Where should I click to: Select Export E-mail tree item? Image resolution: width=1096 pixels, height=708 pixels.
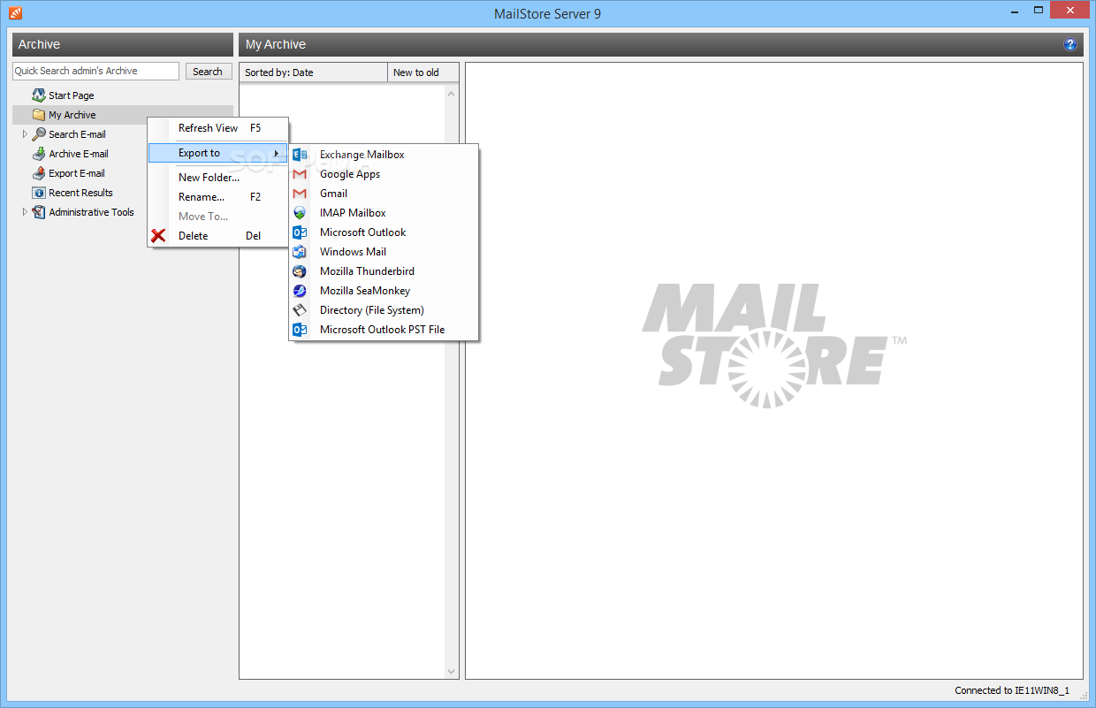[77, 173]
